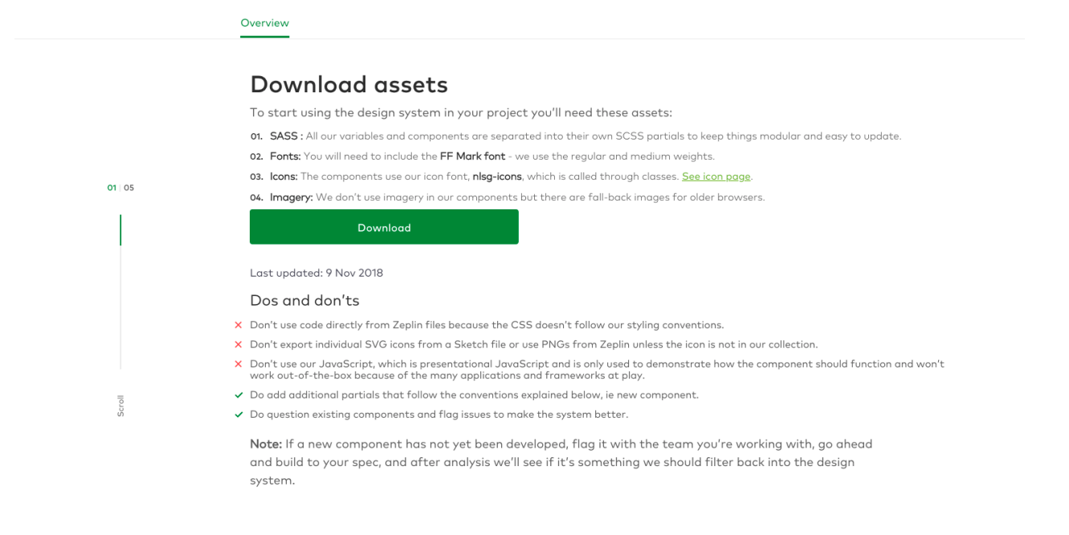The image size is (1069, 535).
Task: Click the vertical 'Scroll' label
Action: [x=120, y=405]
